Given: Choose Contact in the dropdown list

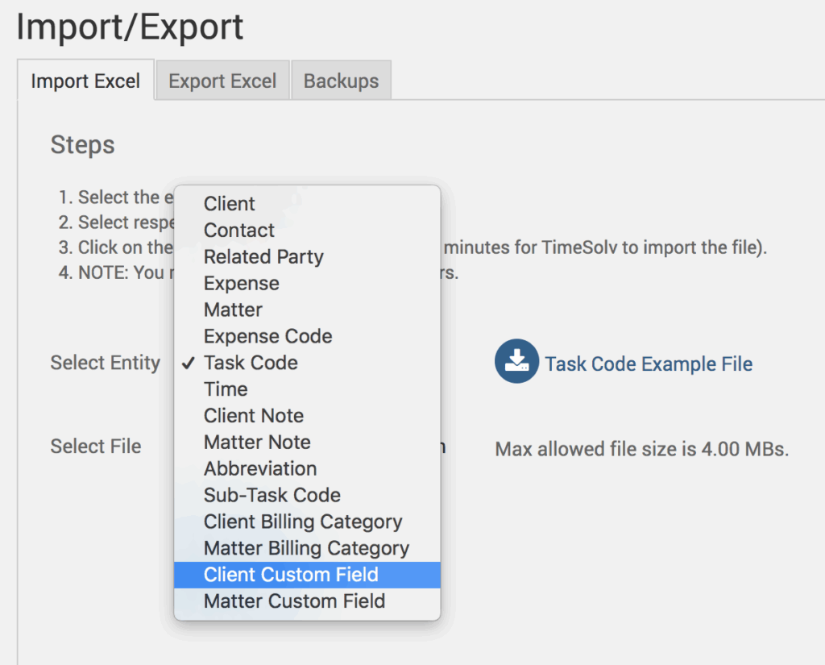Looking at the screenshot, I should (239, 231).
